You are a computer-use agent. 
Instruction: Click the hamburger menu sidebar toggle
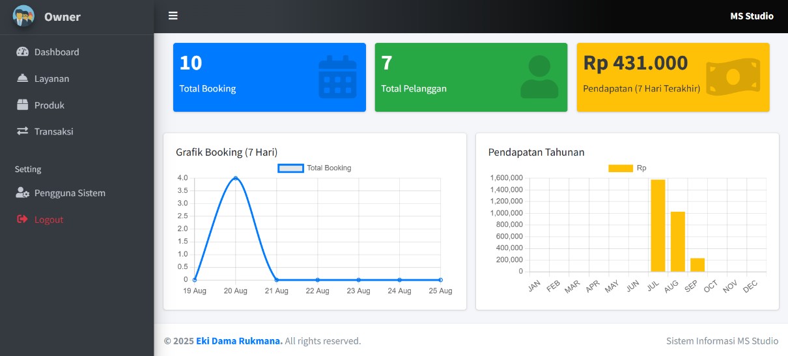173,16
